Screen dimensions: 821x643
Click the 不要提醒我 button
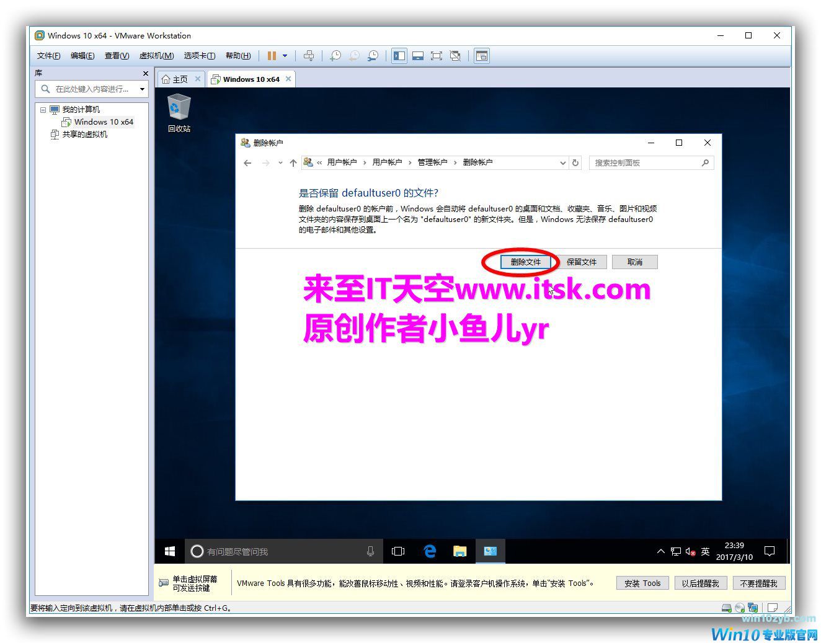(759, 583)
